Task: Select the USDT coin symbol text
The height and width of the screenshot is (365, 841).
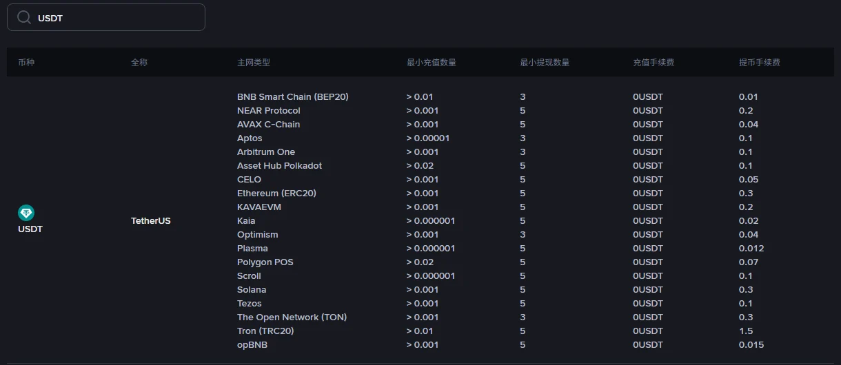Action: point(30,229)
